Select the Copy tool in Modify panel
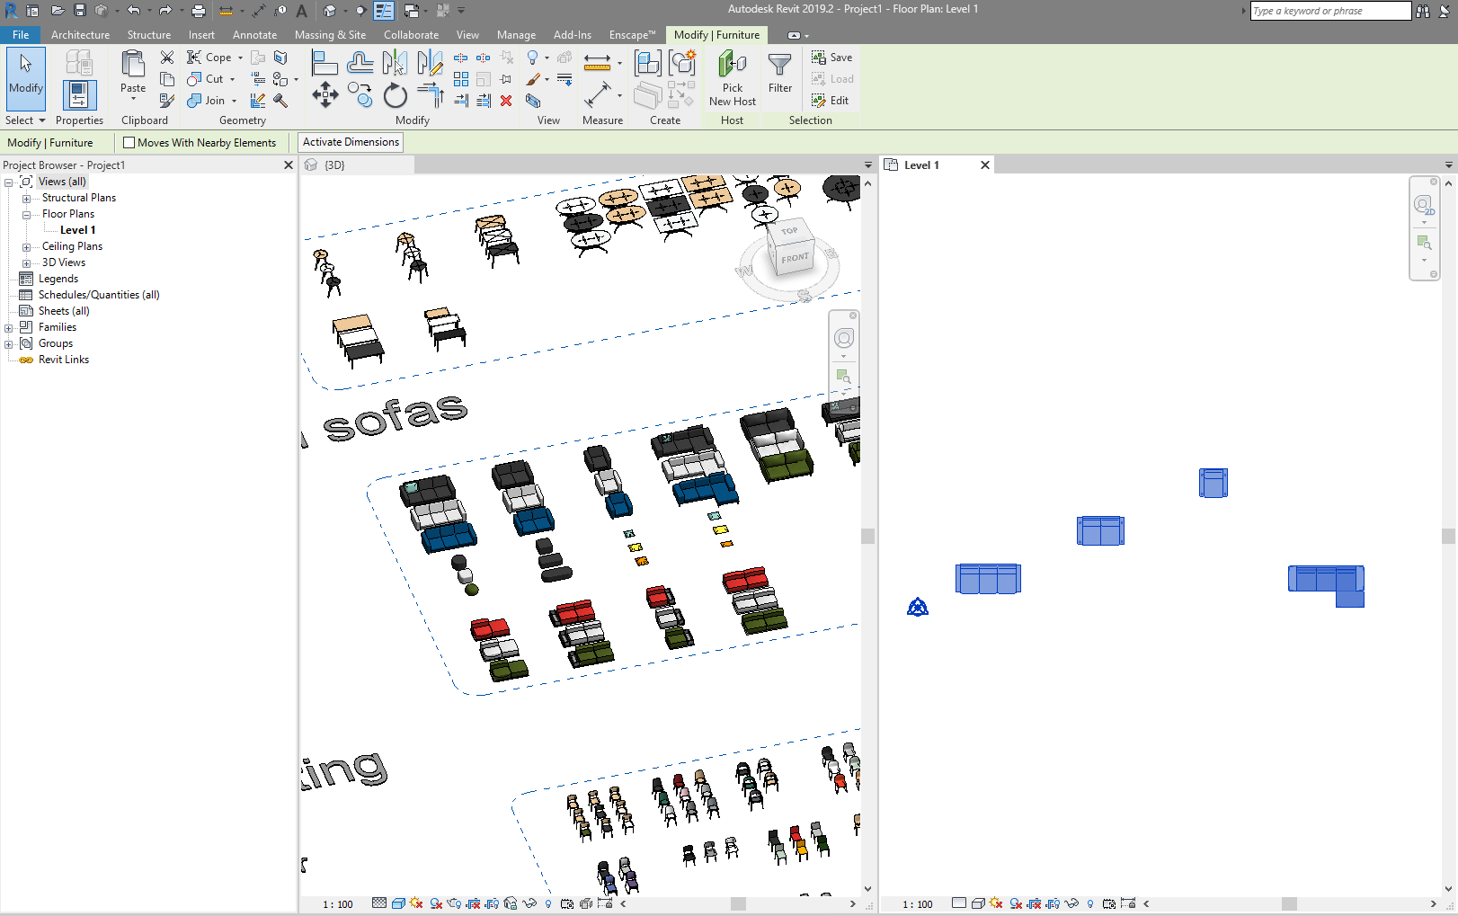Viewport: 1458px width, 916px height. [x=360, y=95]
